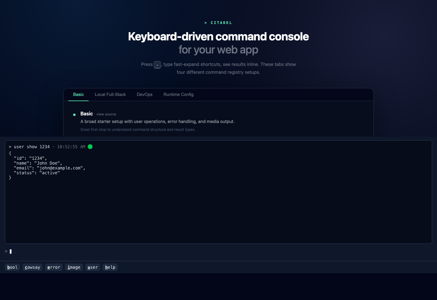Open the view source link

(x=106, y=114)
